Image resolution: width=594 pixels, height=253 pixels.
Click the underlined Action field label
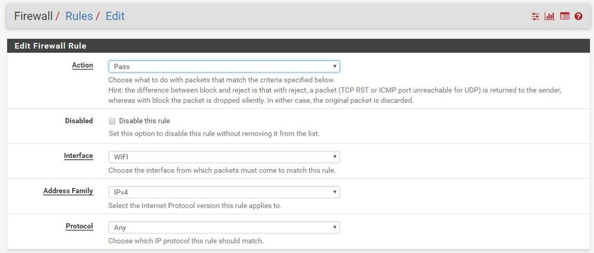[x=82, y=65]
